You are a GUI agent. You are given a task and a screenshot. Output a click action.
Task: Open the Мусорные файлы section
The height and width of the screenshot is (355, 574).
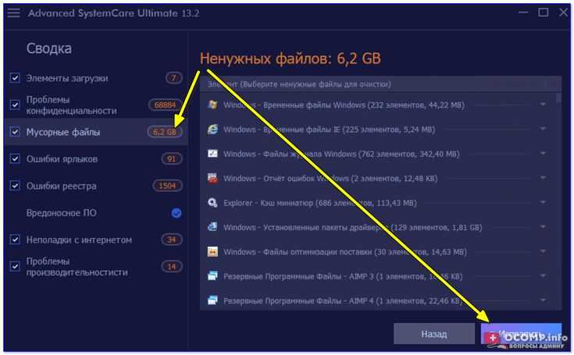(63, 132)
